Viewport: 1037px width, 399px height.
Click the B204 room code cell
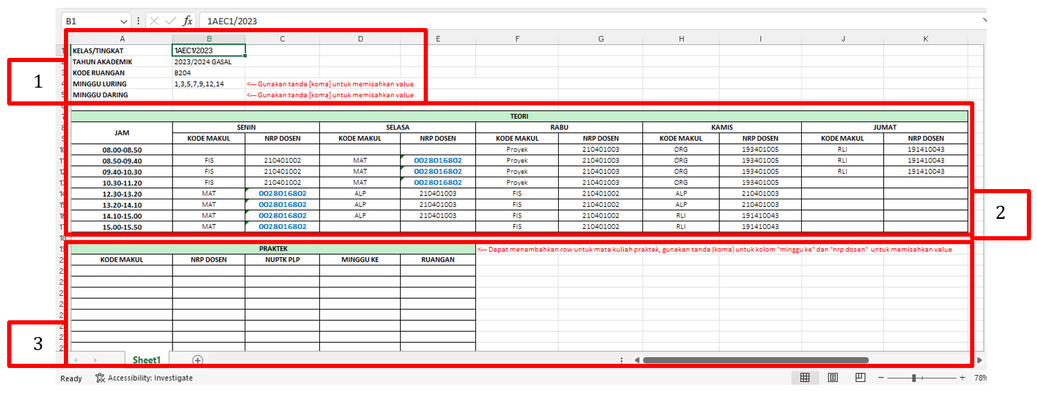209,73
